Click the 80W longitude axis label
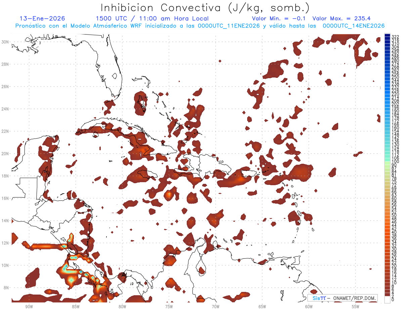The height and width of the screenshot is (311, 403). pyautogui.click(x=122, y=307)
